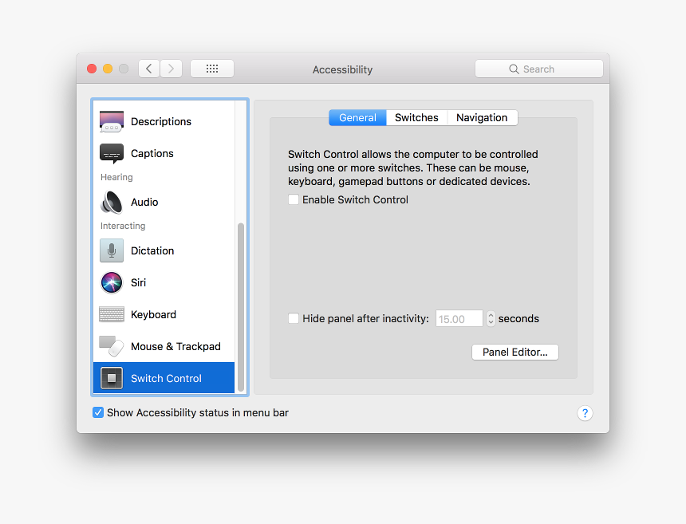Click the Audio speaker icon
Image resolution: width=686 pixels, height=524 pixels.
pos(112,202)
